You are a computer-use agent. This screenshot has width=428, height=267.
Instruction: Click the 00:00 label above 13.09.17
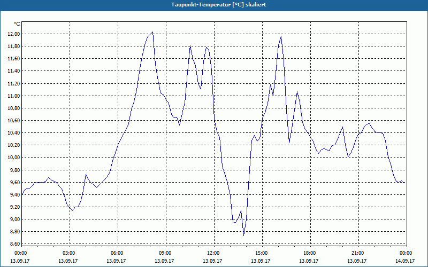point(20,253)
